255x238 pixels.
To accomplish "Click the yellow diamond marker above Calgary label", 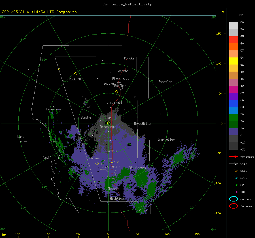I will pyautogui.click(x=112, y=163).
